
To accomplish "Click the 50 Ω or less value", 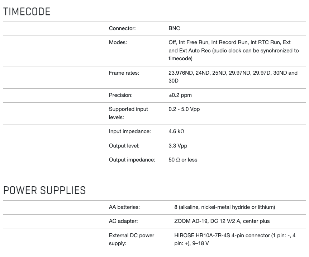I will pyautogui.click(x=183, y=160).
